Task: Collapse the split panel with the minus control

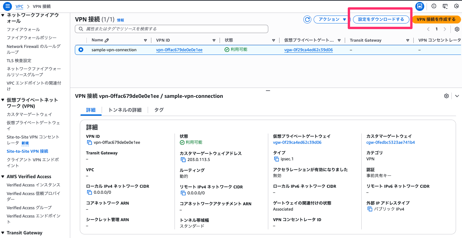Action: tap(268, 90)
